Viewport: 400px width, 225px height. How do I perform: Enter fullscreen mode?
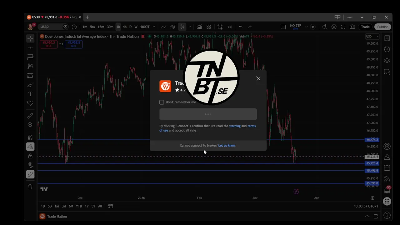pos(343,27)
